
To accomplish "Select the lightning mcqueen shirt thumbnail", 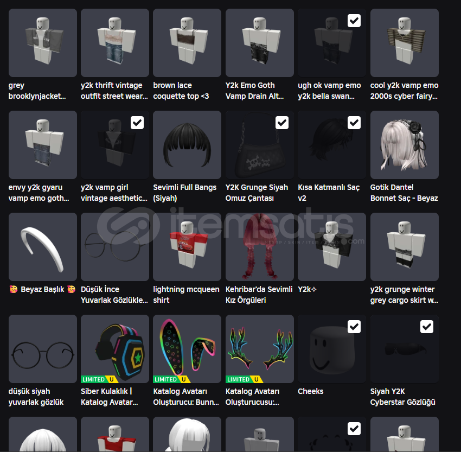I will click(x=187, y=247).
